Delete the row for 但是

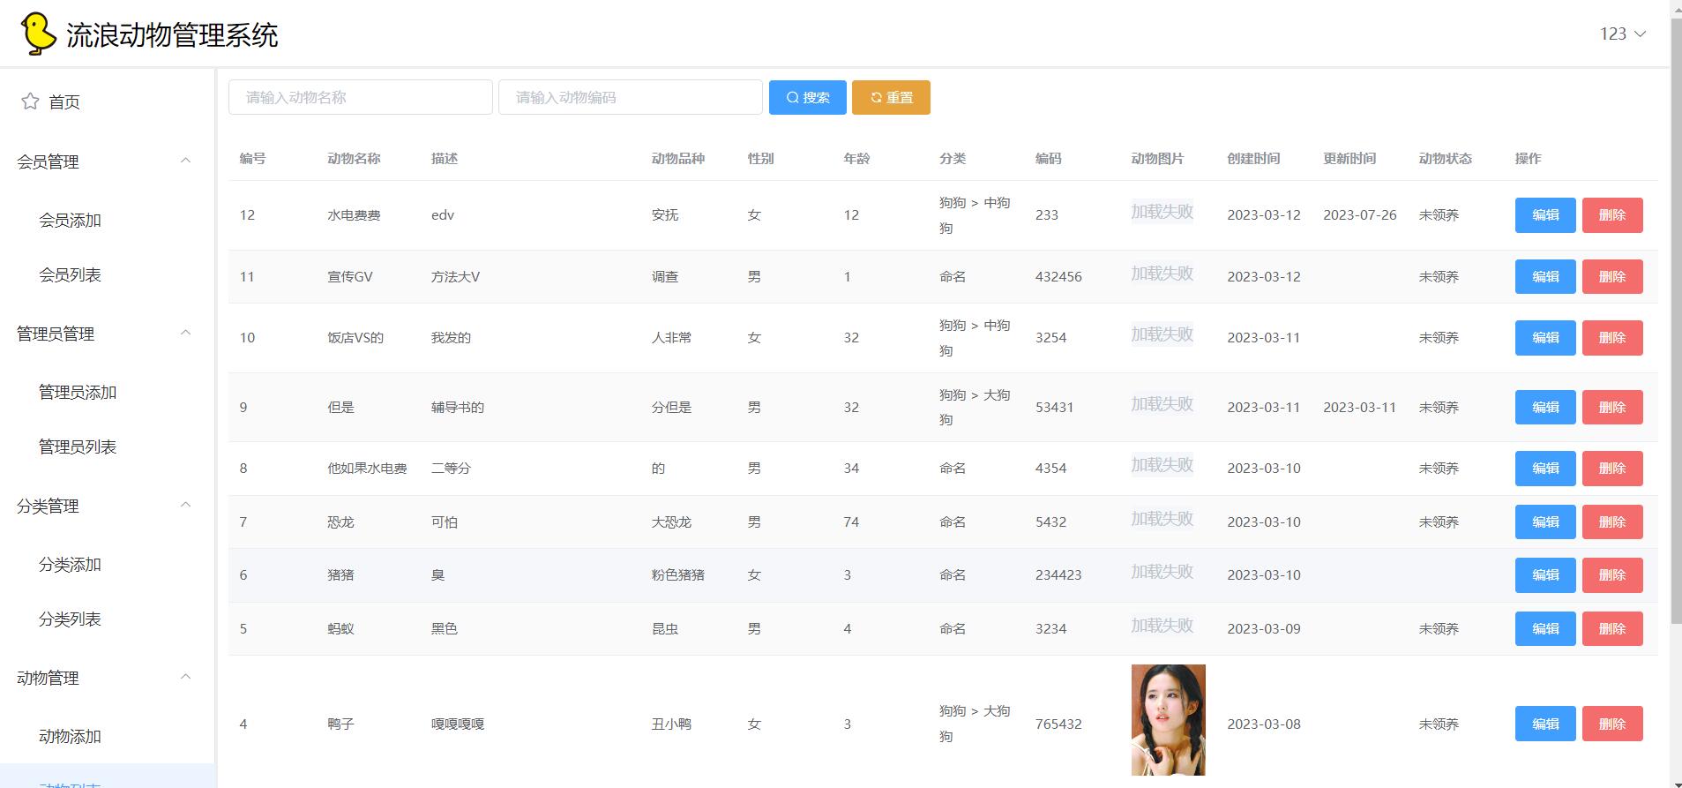[x=1612, y=407]
